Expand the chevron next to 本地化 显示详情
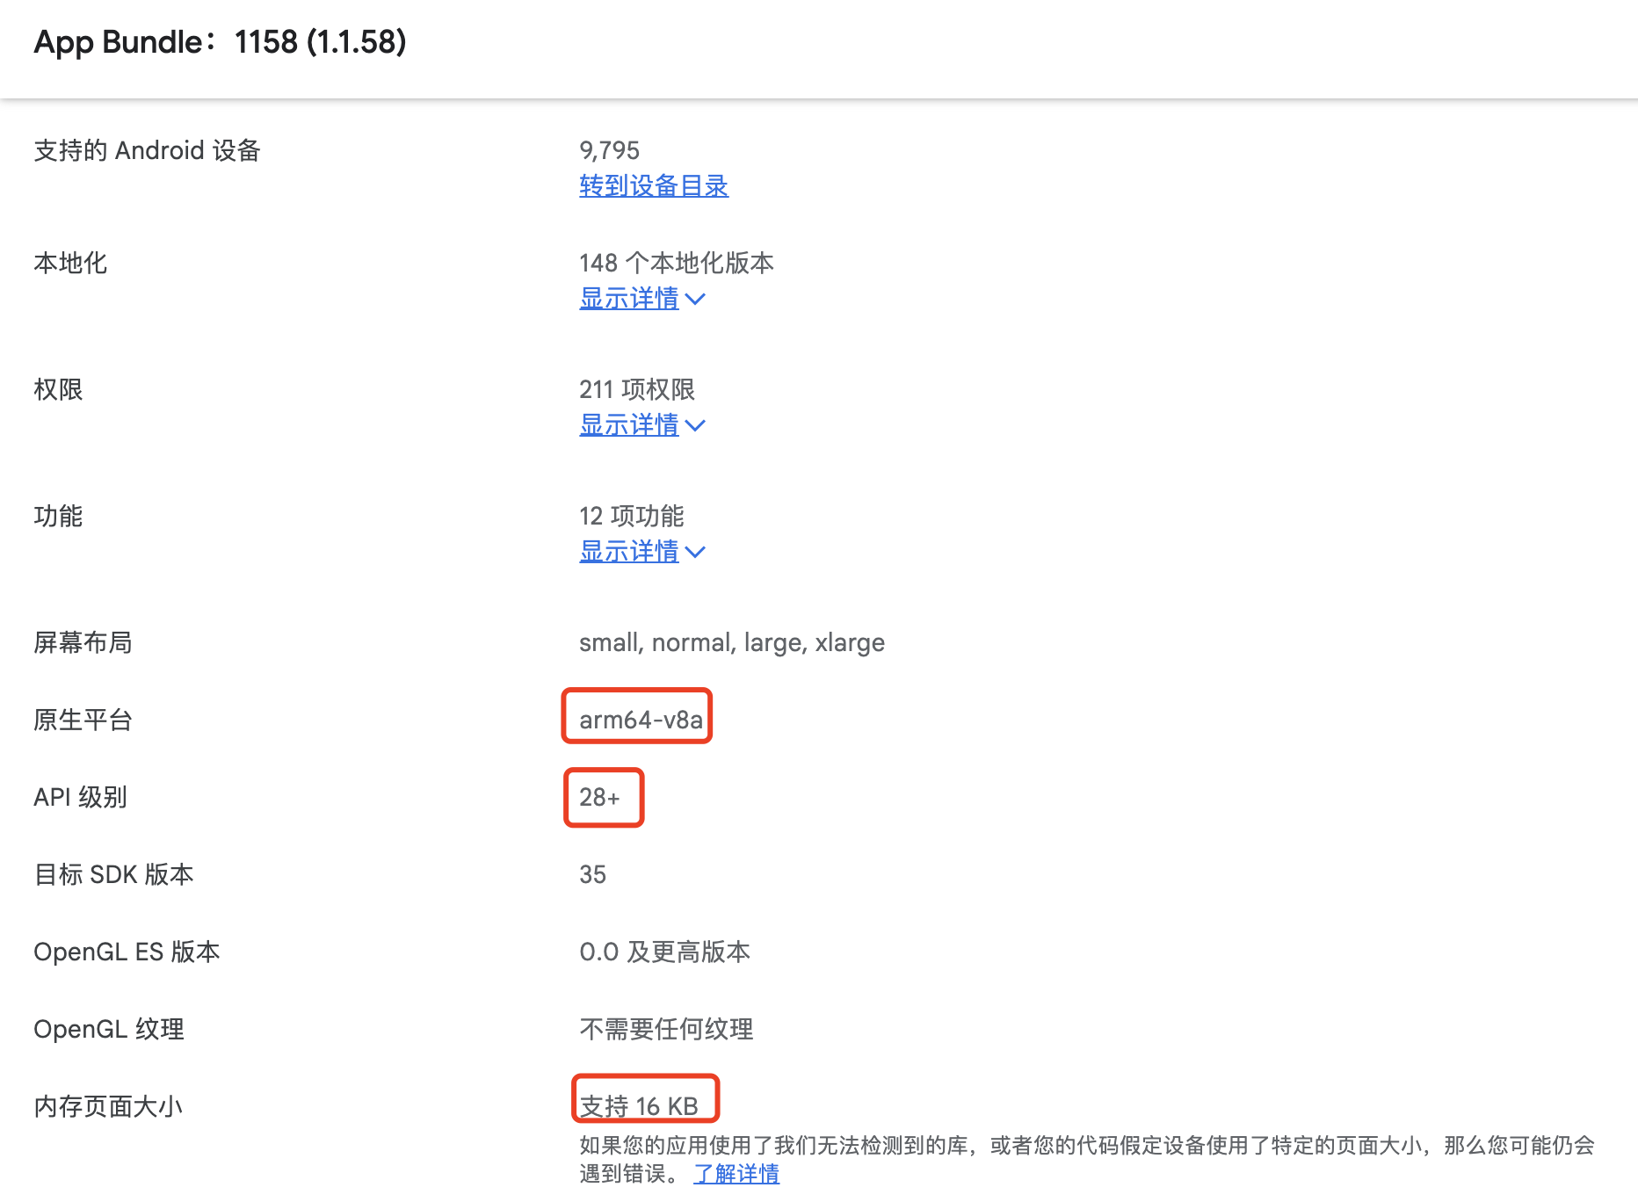Image resolution: width=1638 pixels, height=1202 pixels. coord(695,300)
